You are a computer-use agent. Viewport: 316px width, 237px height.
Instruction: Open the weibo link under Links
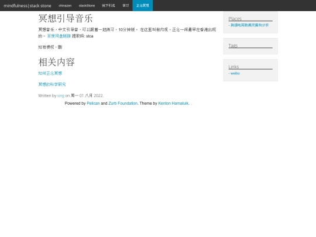point(235,73)
